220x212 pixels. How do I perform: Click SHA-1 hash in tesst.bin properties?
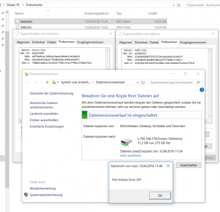click(x=62, y=63)
